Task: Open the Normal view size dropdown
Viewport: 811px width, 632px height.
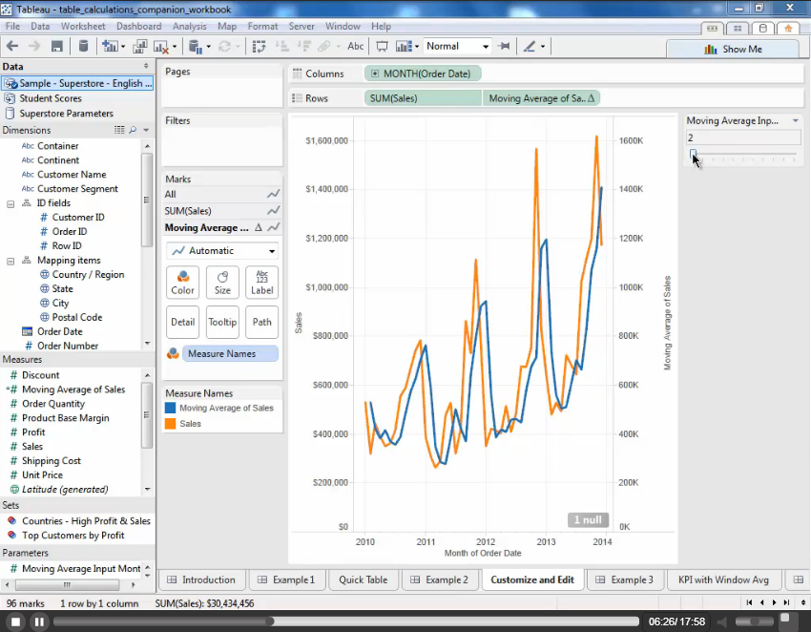Action: tap(486, 46)
